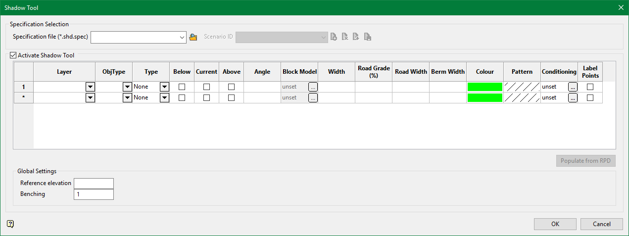Choose the hatch Pattern in the * row
629x236 pixels.
pos(522,97)
